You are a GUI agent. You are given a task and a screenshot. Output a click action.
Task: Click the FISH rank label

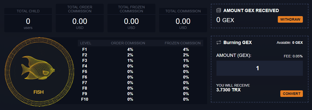click(39, 92)
